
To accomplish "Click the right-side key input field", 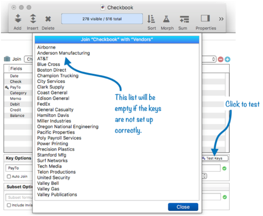I will point(211,168).
